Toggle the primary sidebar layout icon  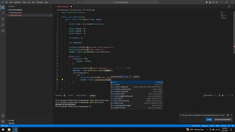pos(207,2)
